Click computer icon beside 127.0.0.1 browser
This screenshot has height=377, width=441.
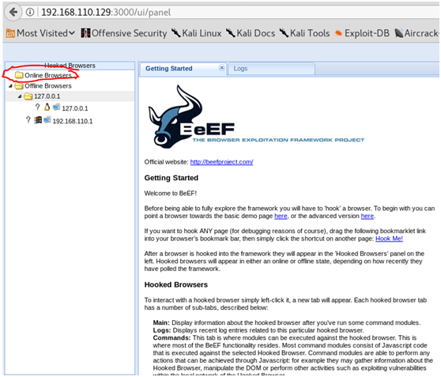(56, 107)
